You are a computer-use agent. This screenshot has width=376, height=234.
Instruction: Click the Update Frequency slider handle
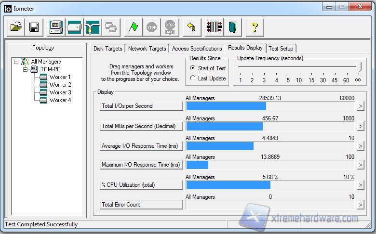[x=358, y=68]
